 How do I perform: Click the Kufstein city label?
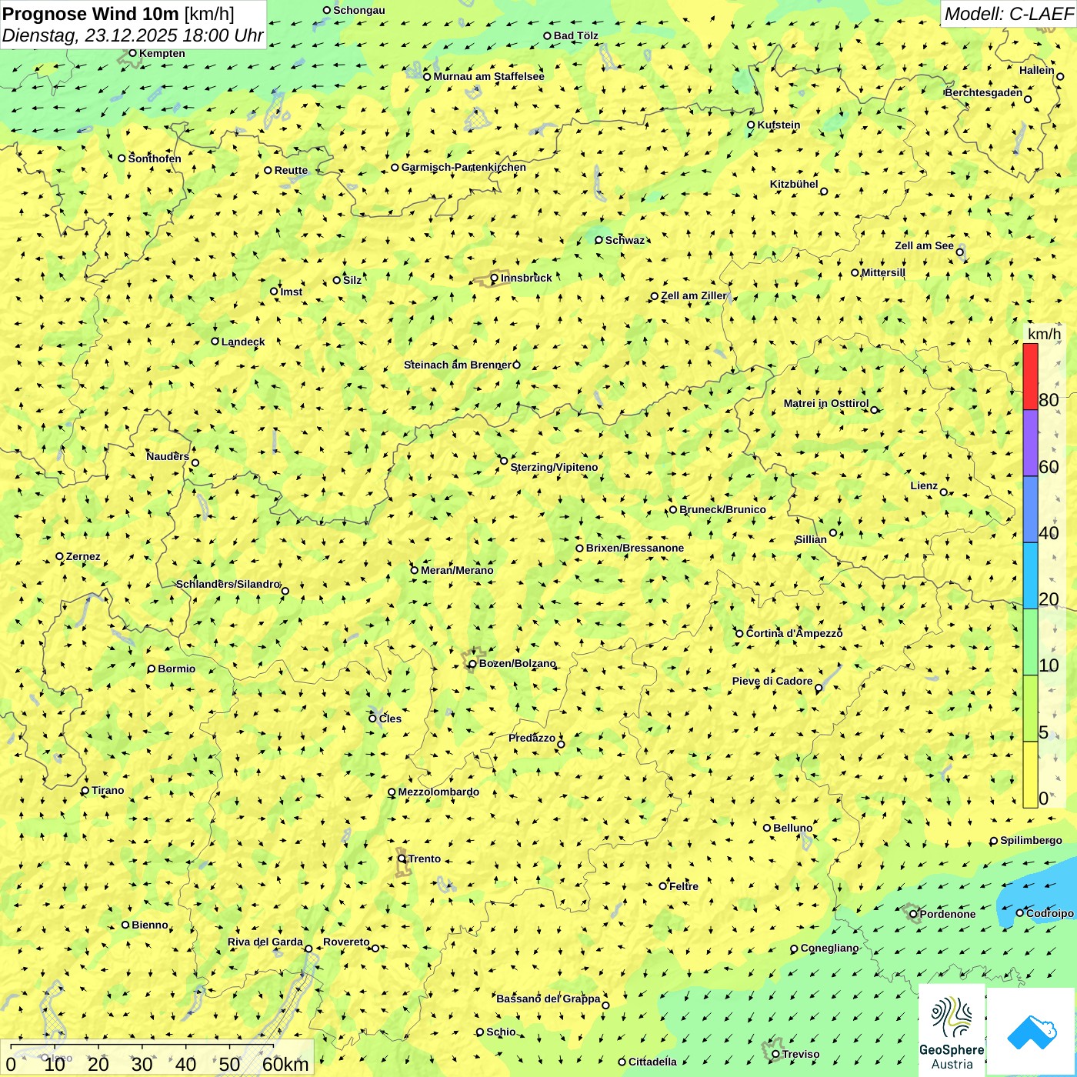coord(779,125)
